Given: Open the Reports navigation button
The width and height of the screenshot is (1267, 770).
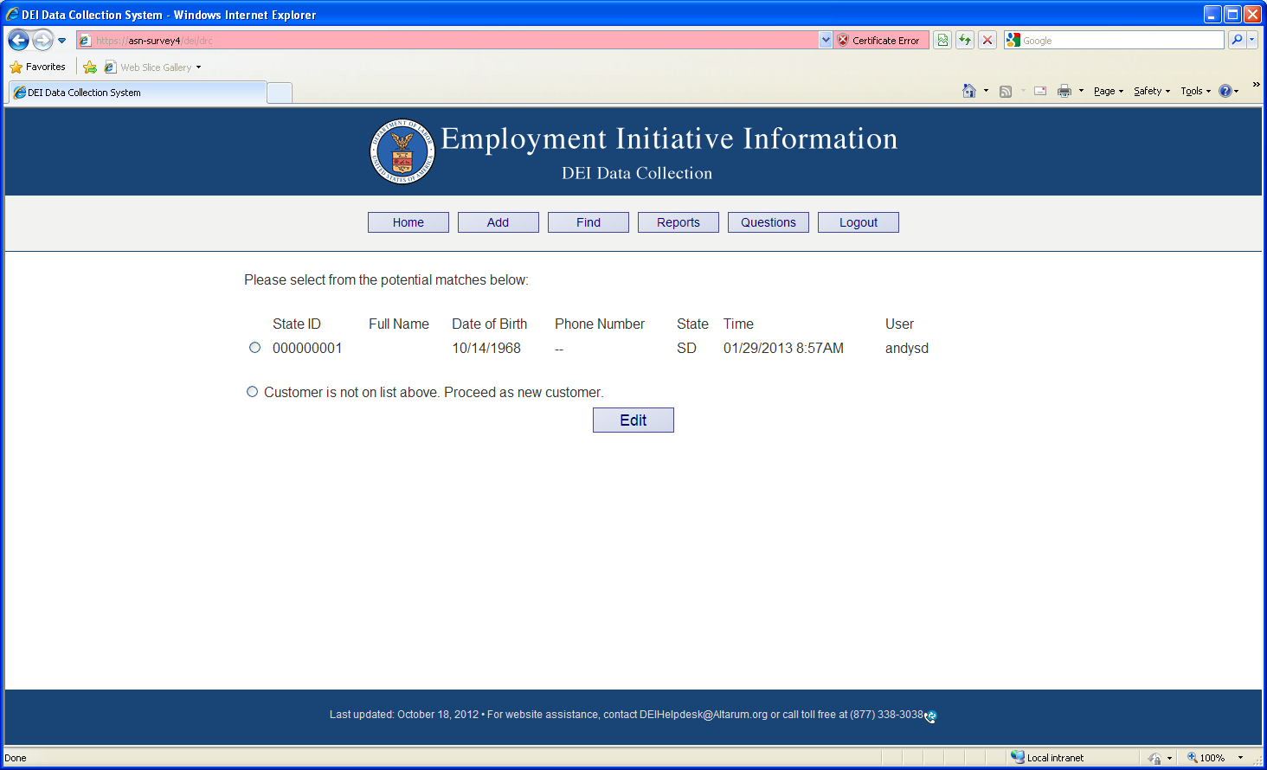Looking at the screenshot, I should tap(679, 222).
